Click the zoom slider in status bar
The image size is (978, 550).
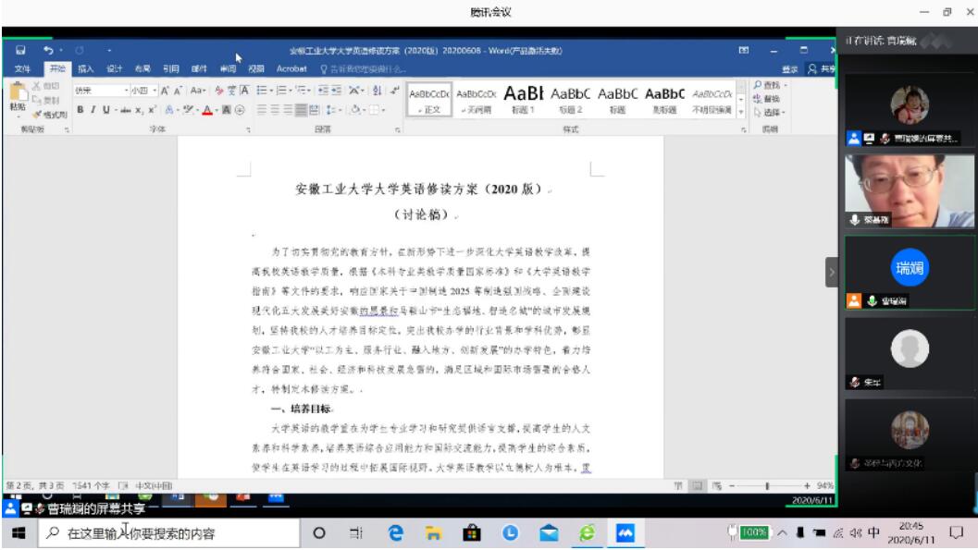point(767,485)
